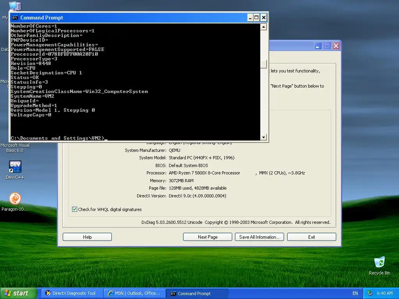The image size is (399, 299).
Task: Click the SystemCreationClassName=Win32_ComputerSystem line
Action: pos(79,91)
